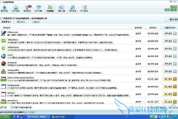The height and width of the screenshot is (119, 178).
Task: Click the energycut row icon
Action: click(x=3, y=64)
